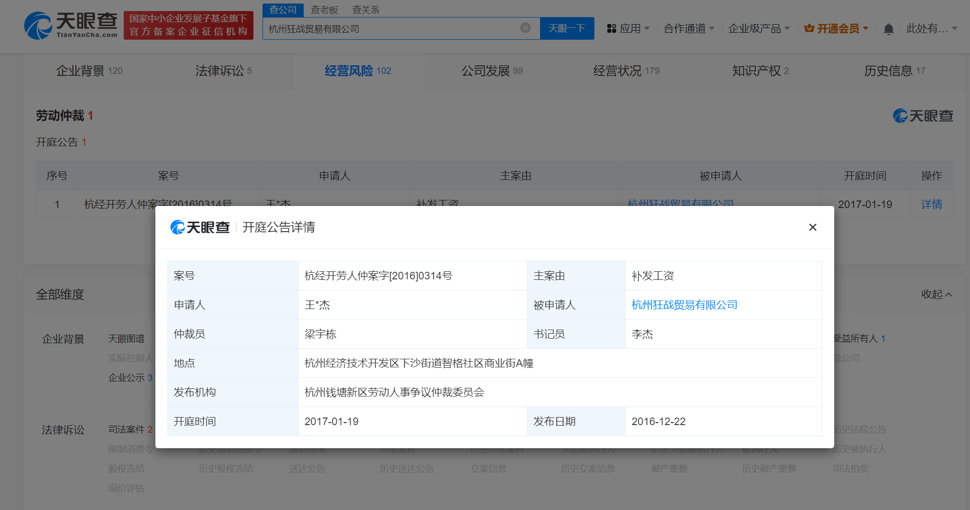Viewport: 970px width, 510px height.
Task: Close the 开庭公告详情 dialog
Action: (x=812, y=227)
